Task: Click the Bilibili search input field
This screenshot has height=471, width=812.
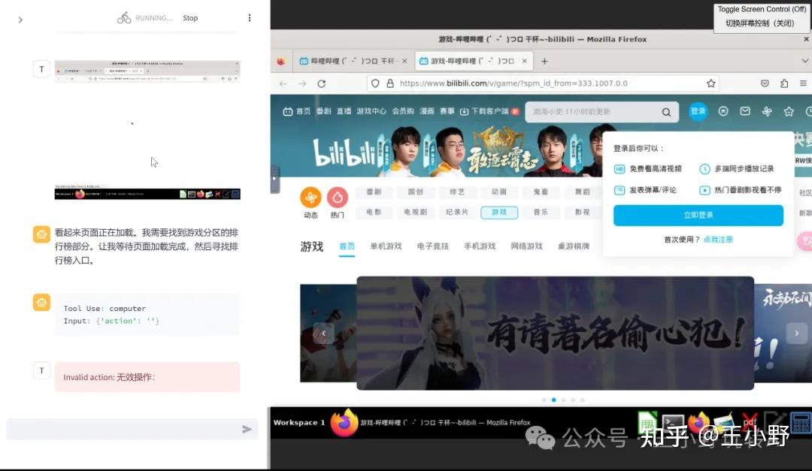Action: click(x=594, y=112)
